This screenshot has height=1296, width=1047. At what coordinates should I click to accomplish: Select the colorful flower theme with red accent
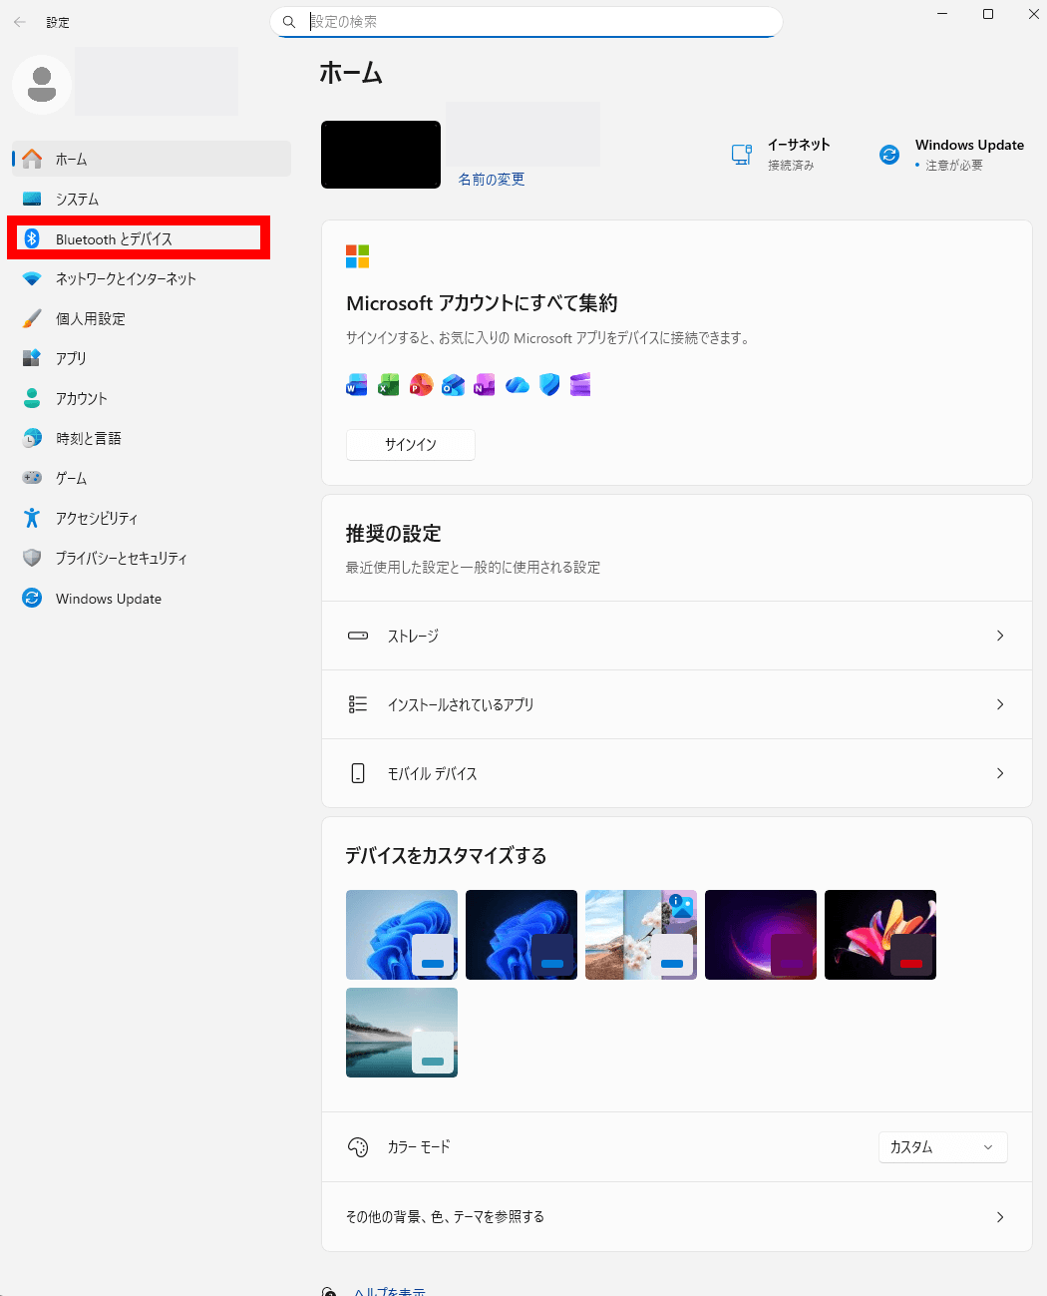(880, 935)
